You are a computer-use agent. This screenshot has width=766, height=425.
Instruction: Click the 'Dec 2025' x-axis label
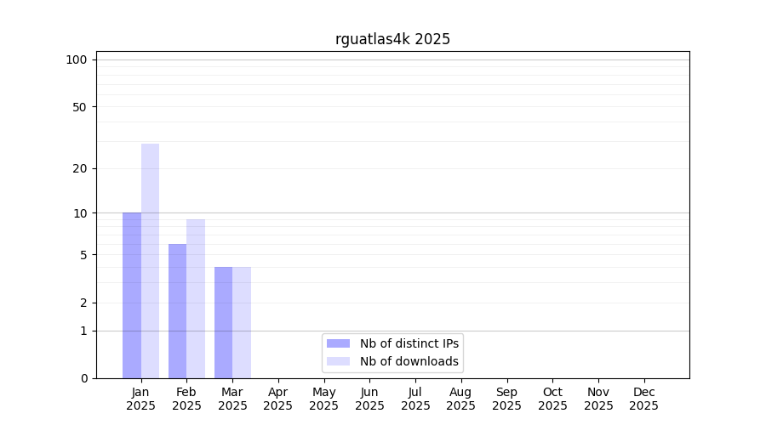pos(643,399)
